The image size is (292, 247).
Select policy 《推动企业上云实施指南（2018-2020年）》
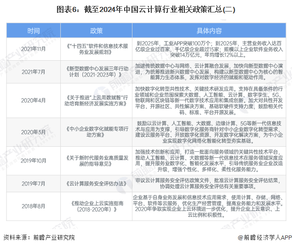point(97,207)
